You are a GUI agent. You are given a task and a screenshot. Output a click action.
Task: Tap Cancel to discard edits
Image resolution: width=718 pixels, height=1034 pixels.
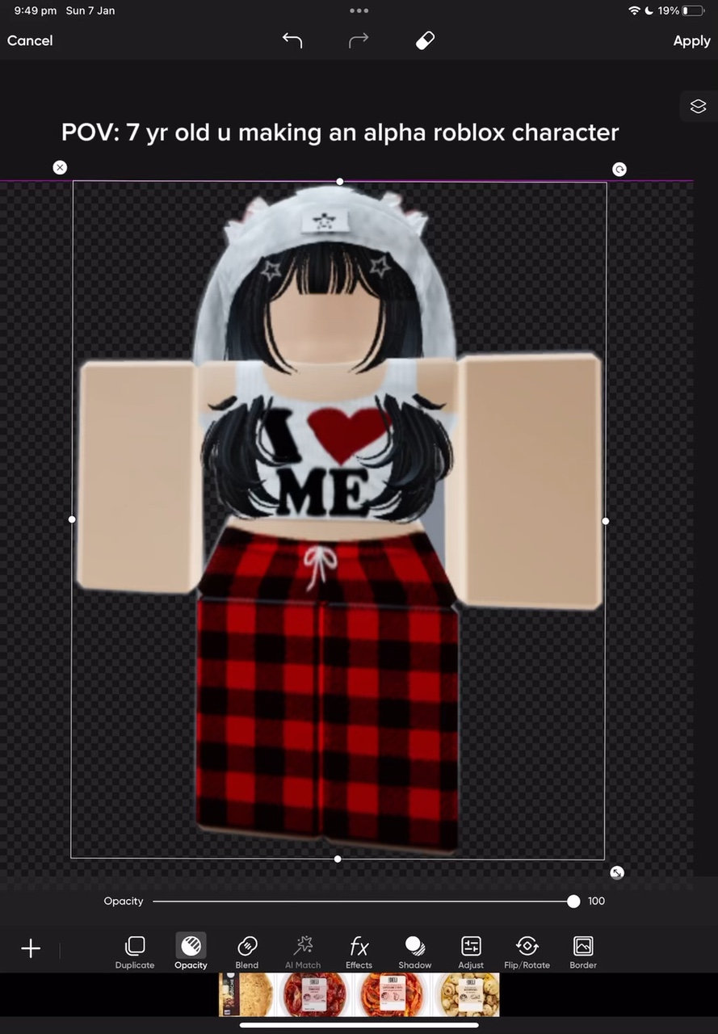30,40
